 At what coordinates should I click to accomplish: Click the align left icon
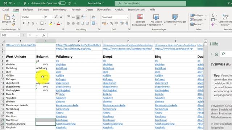click(69, 23)
